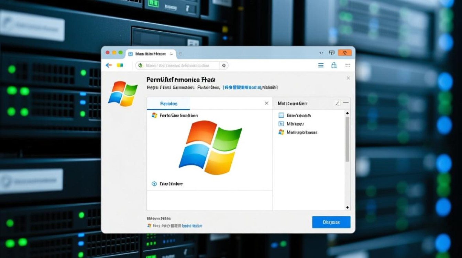The image size is (462, 258).
Task: Click the window icon left of orange button
Action: point(332,53)
